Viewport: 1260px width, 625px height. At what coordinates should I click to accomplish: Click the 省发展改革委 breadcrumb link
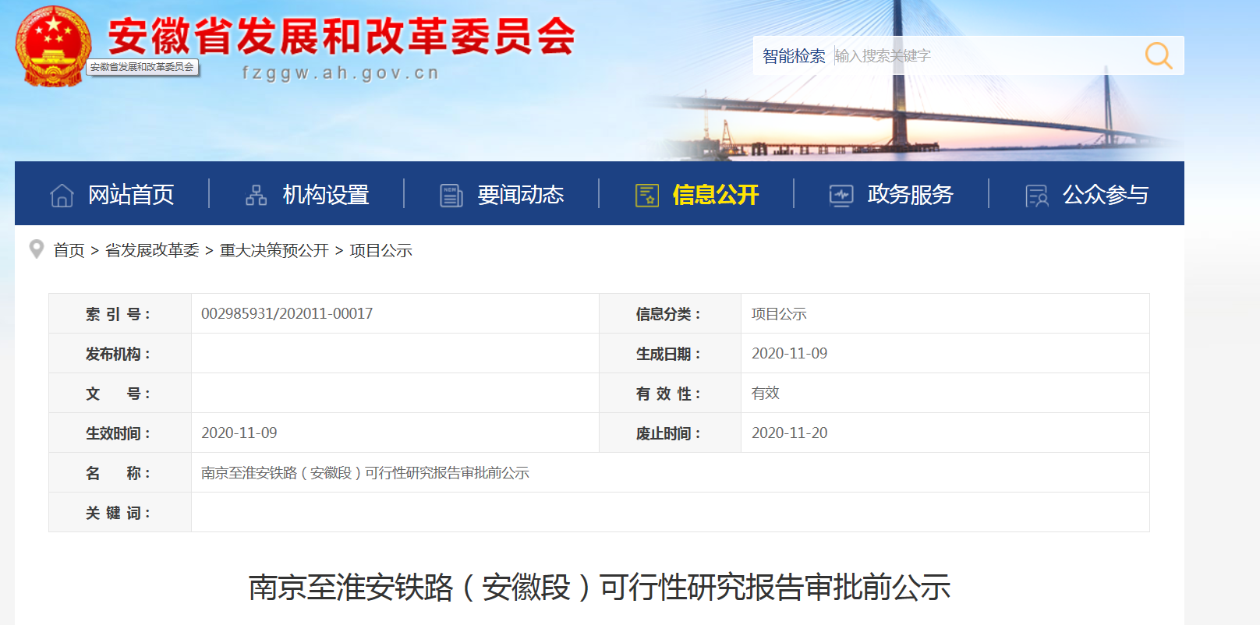click(x=152, y=250)
